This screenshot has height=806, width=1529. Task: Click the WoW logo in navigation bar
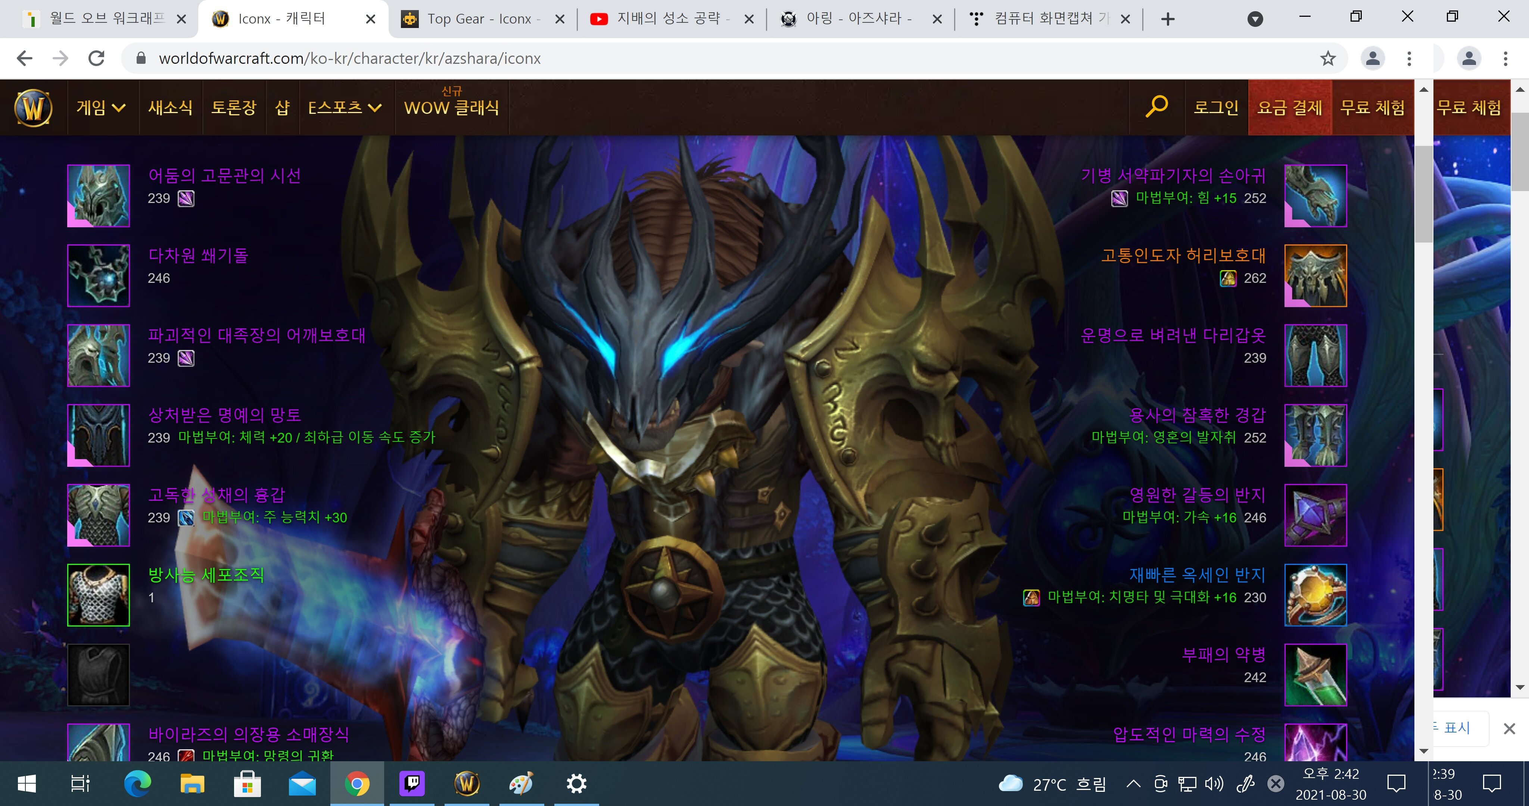(33, 107)
